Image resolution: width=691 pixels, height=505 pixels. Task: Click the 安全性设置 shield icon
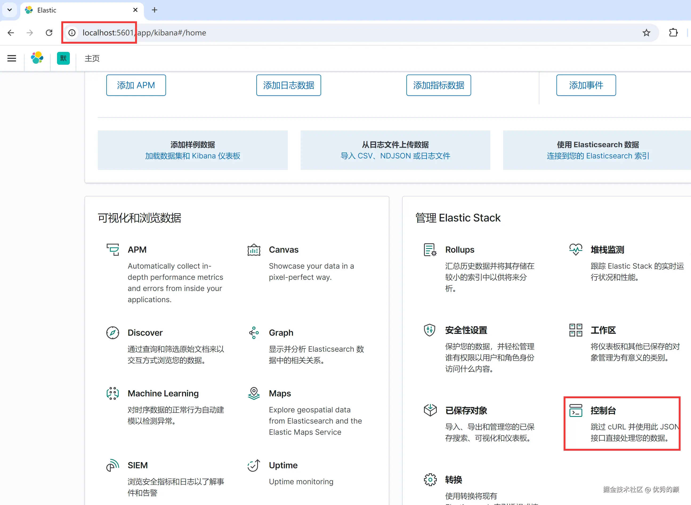[x=430, y=330]
